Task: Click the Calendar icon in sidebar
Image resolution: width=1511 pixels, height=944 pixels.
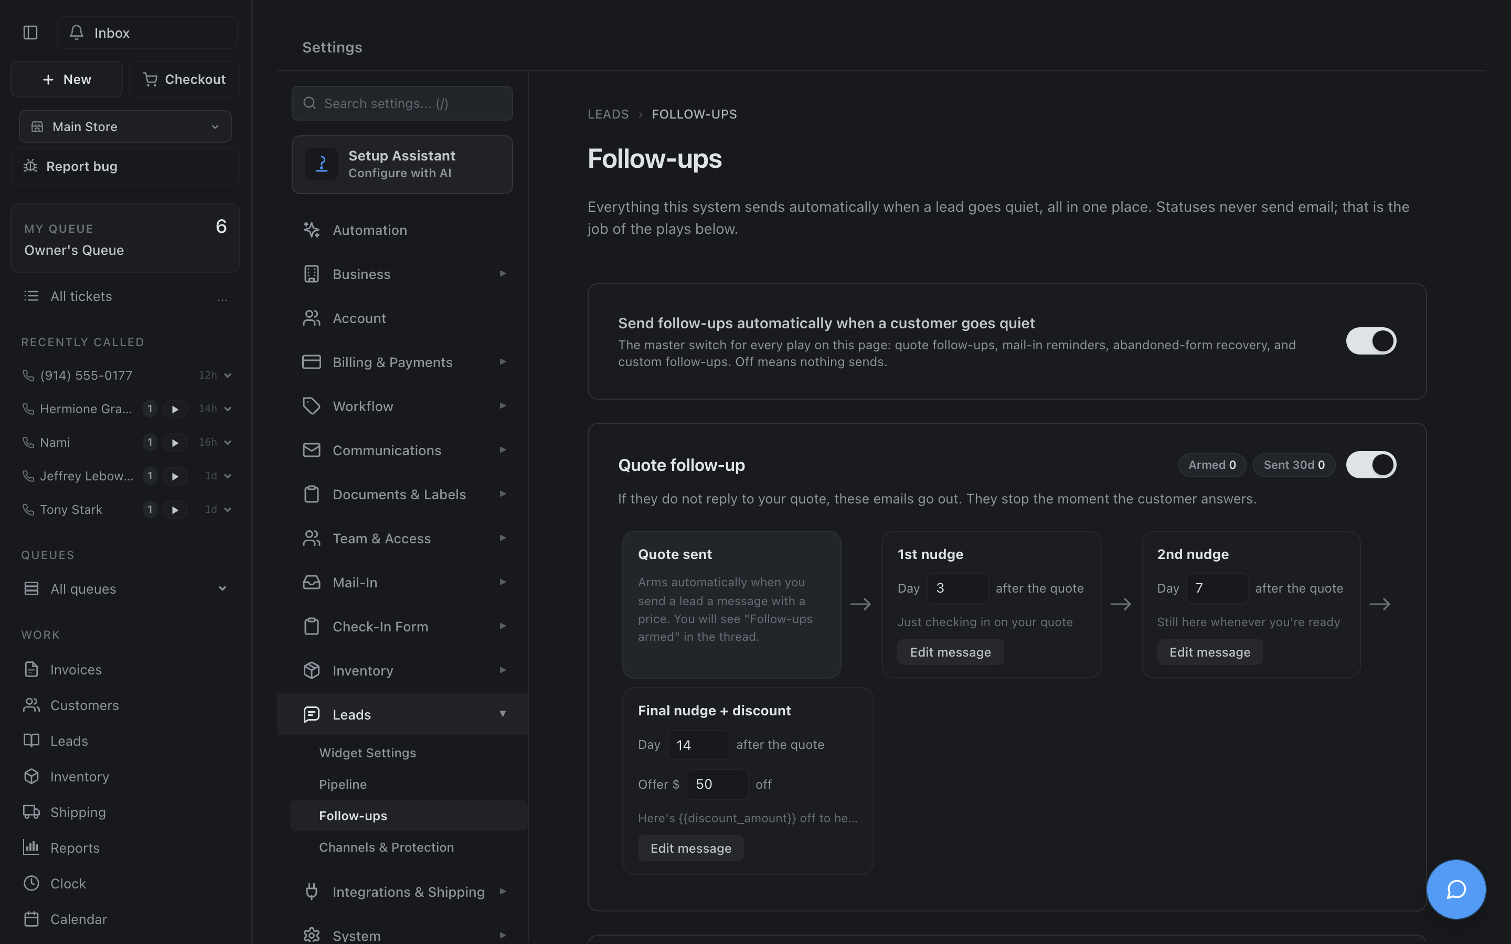Action: pos(31,919)
